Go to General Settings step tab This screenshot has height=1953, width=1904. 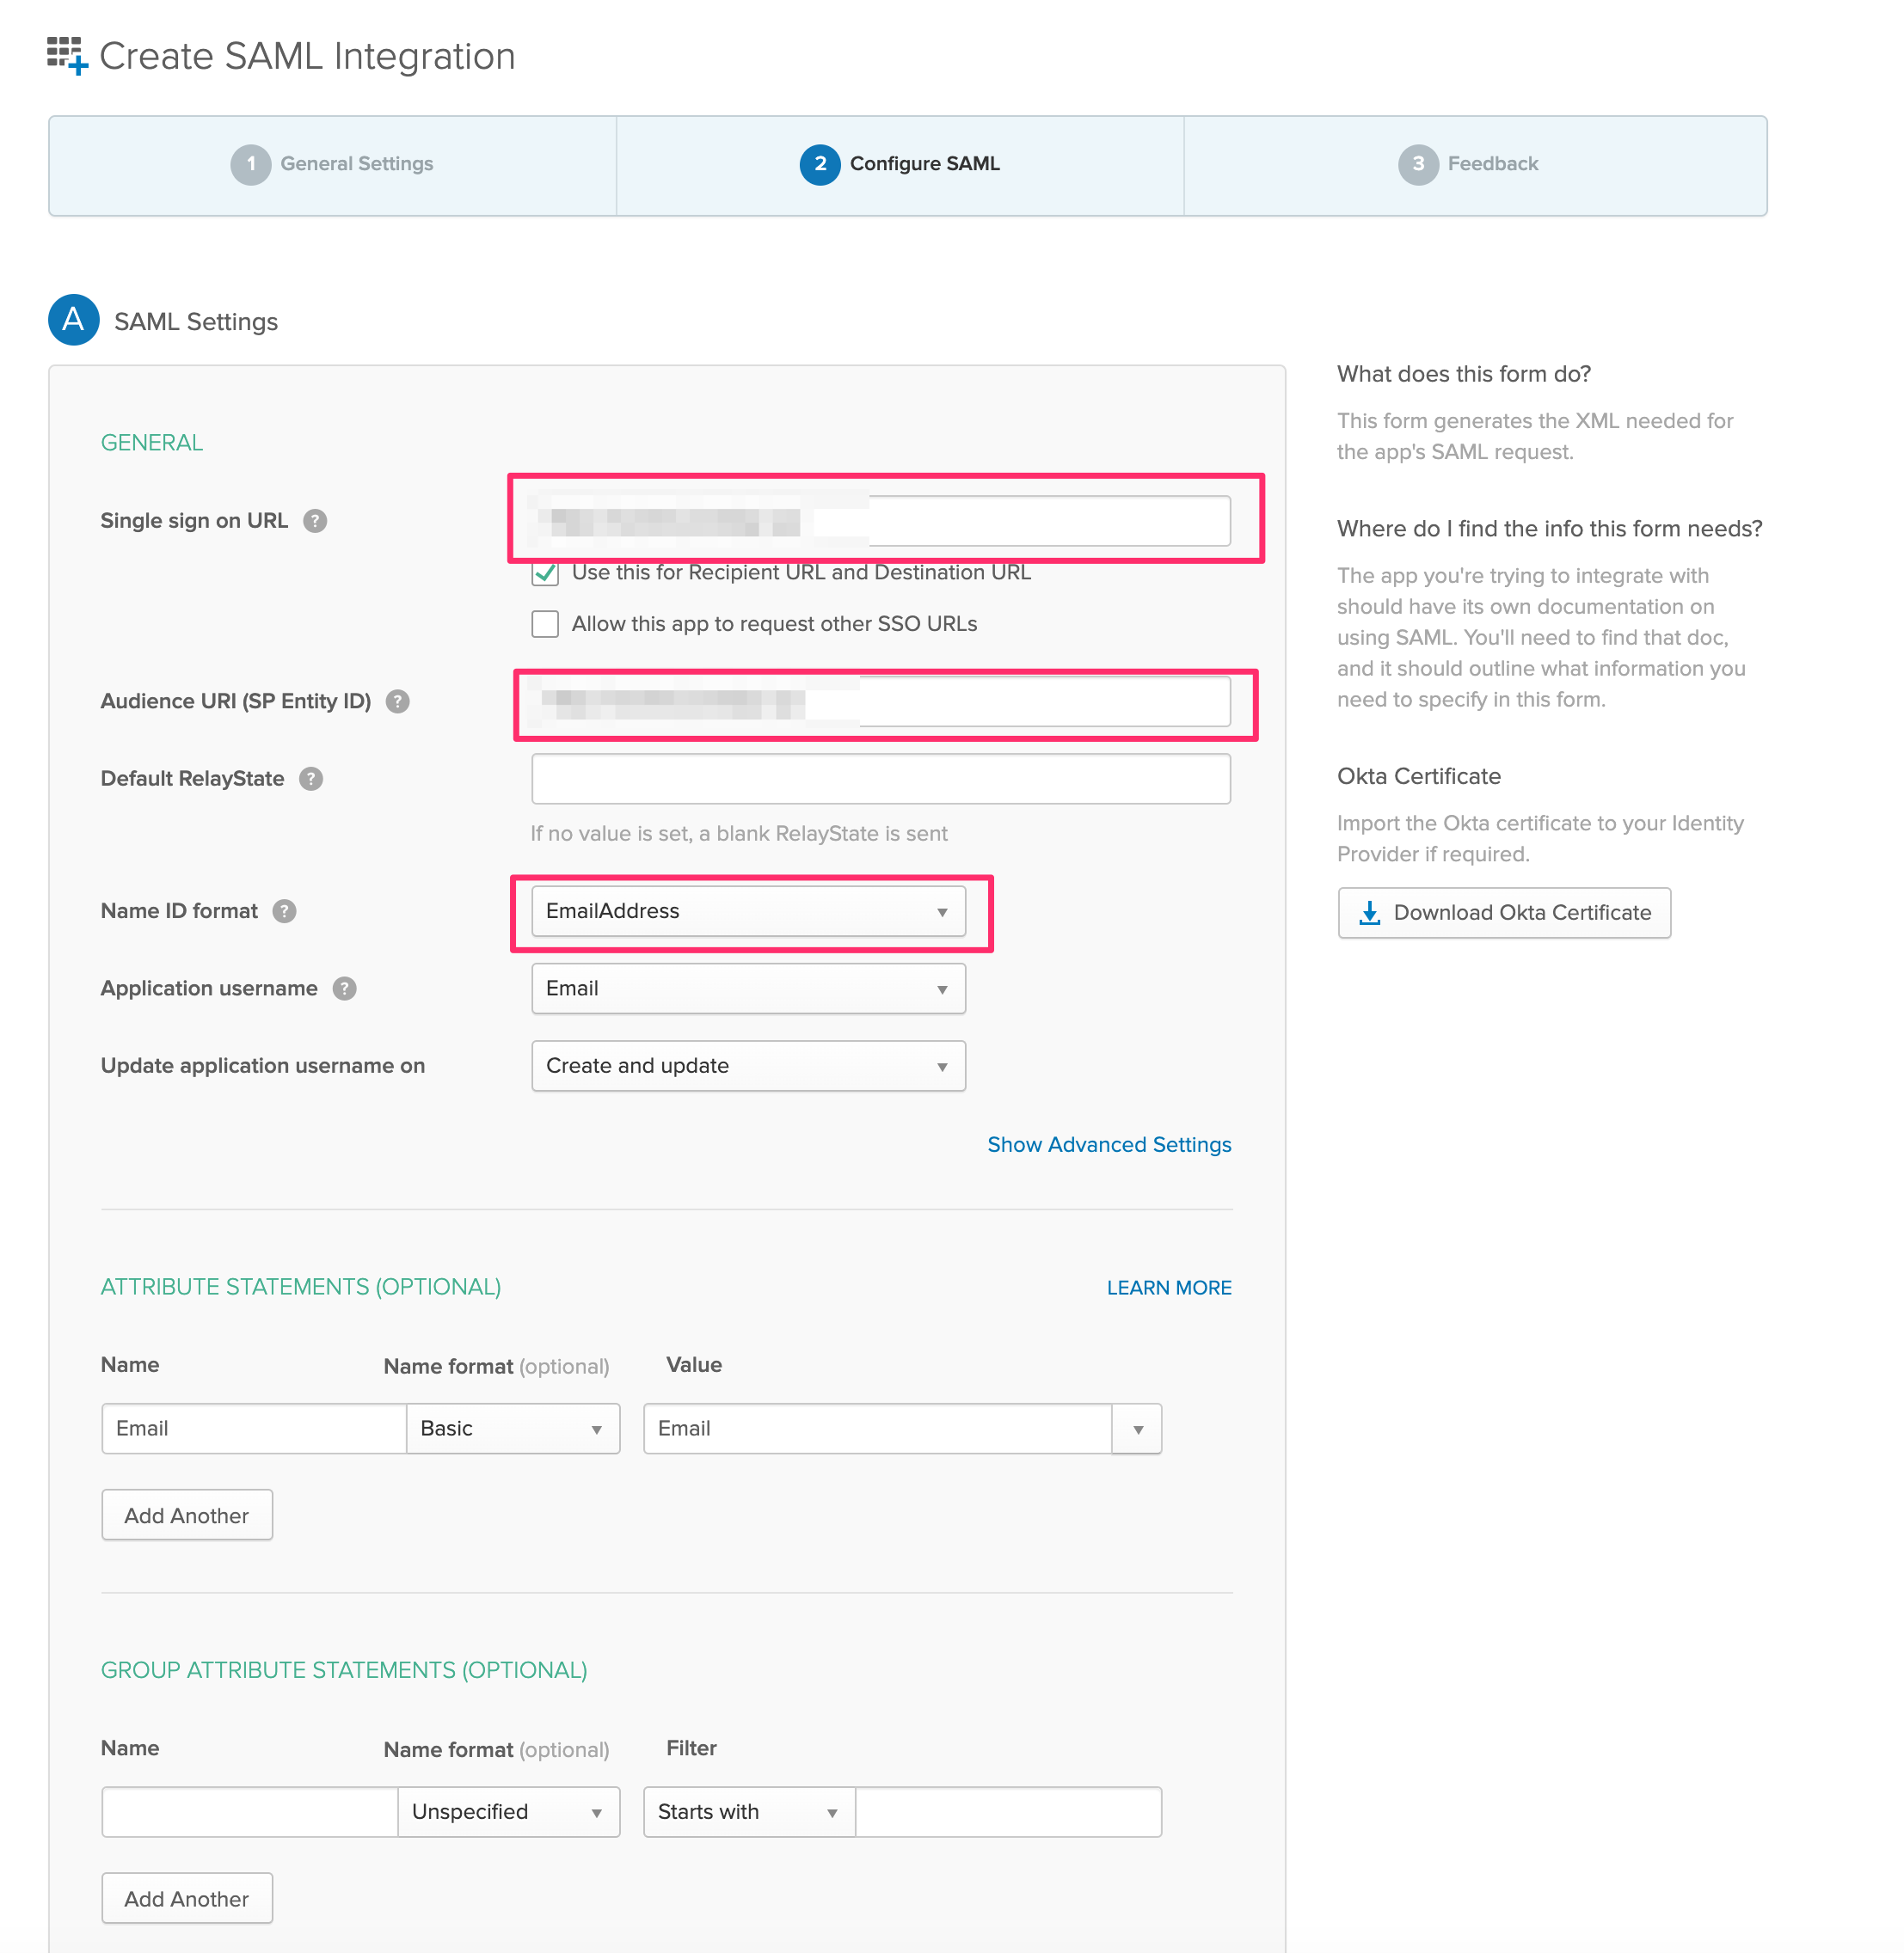[x=332, y=164]
